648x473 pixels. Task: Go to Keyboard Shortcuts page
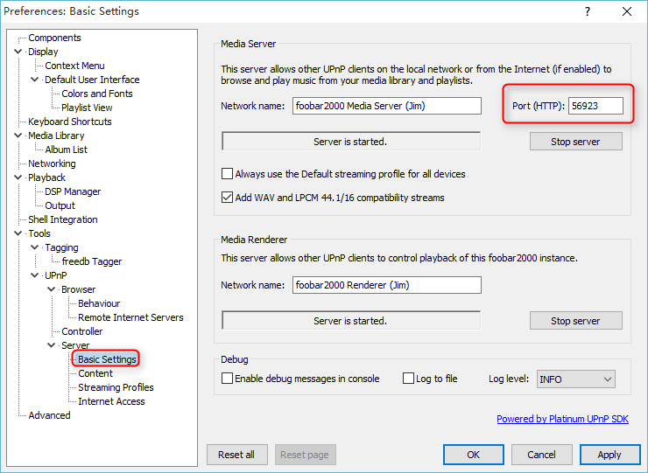(x=70, y=122)
